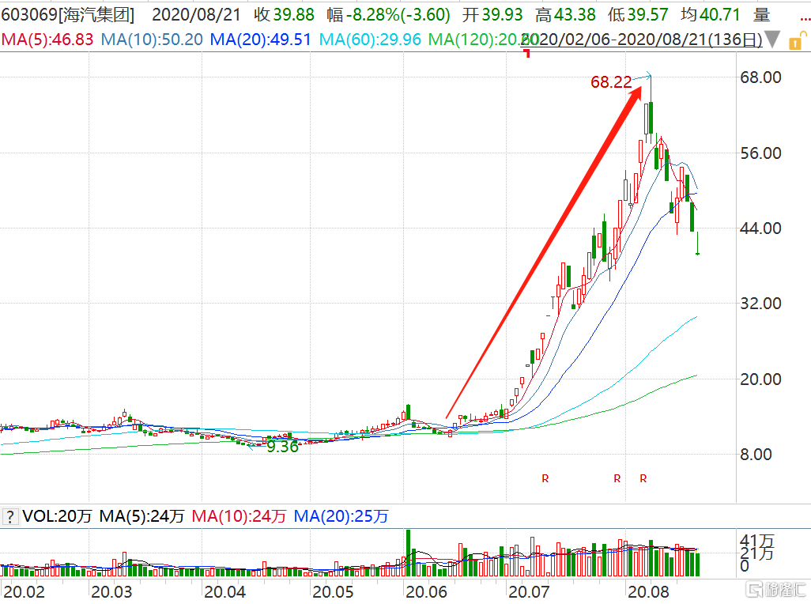Click the 20.06 month axis label
Viewport: 811px width, 604px height.
[x=426, y=591]
